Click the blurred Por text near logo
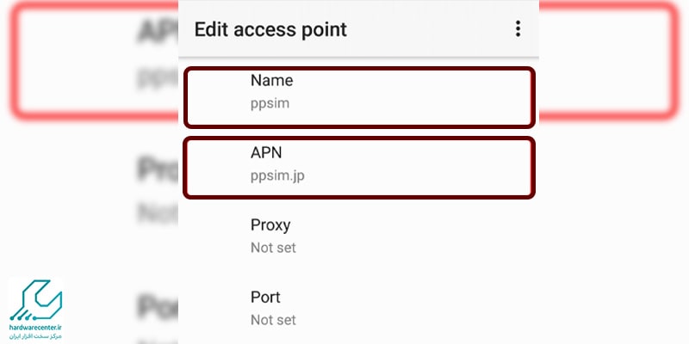The image size is (689, 344). [x=158, y=306]
